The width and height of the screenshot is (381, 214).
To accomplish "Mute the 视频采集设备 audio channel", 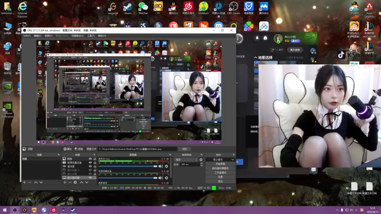I will pyautogui.click(x=160, y=178).
